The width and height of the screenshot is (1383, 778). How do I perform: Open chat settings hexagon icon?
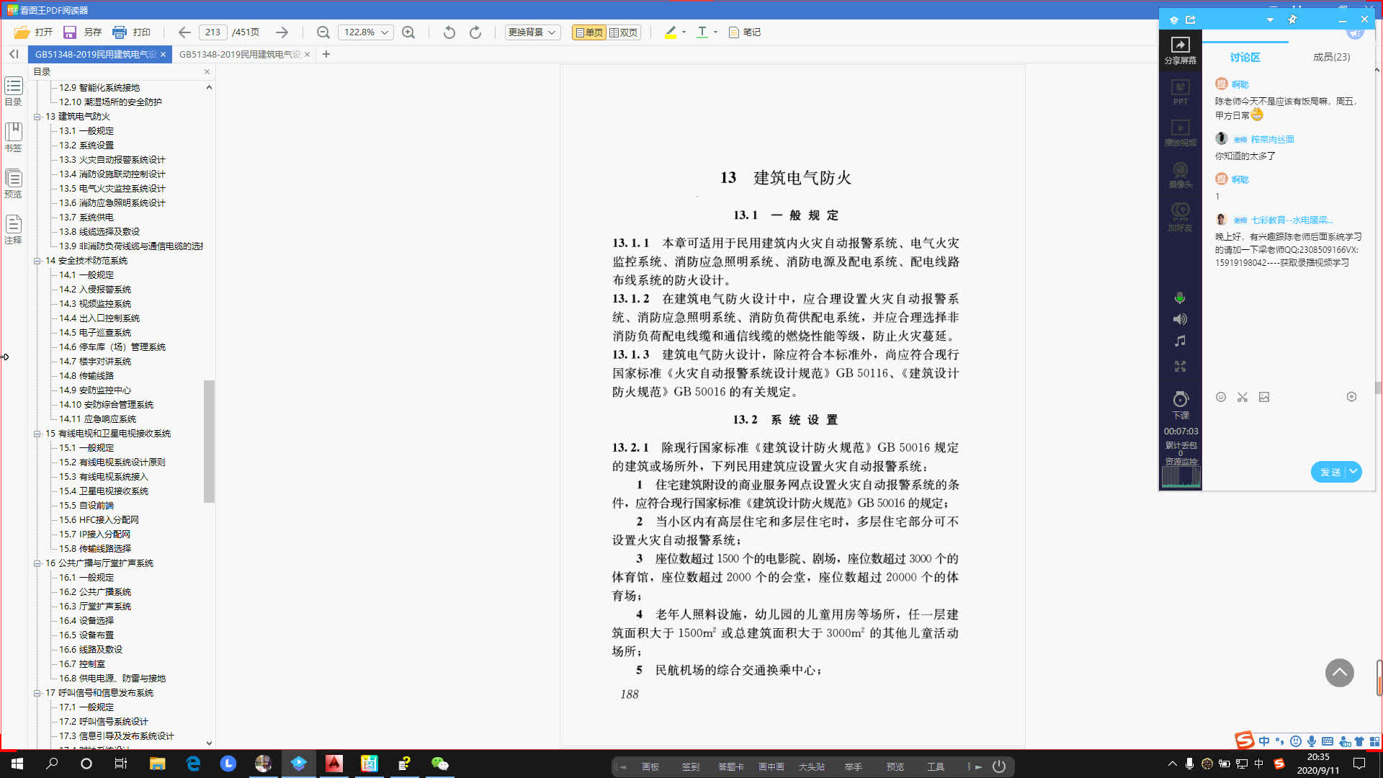1352,397
